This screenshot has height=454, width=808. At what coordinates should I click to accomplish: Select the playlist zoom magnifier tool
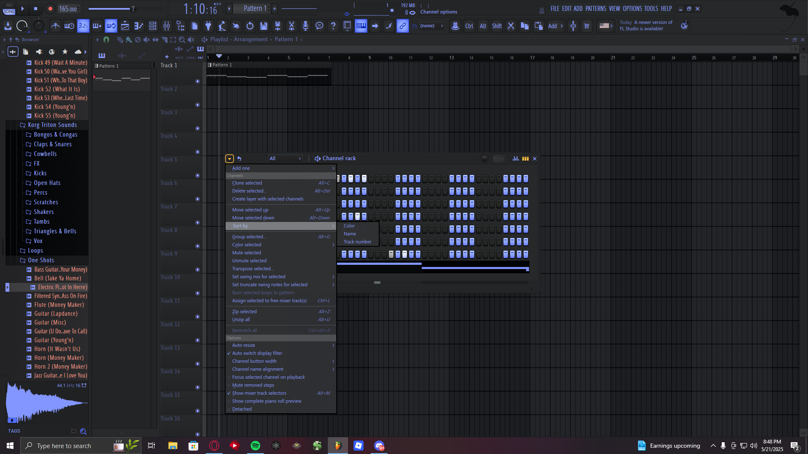pos(182,40)
